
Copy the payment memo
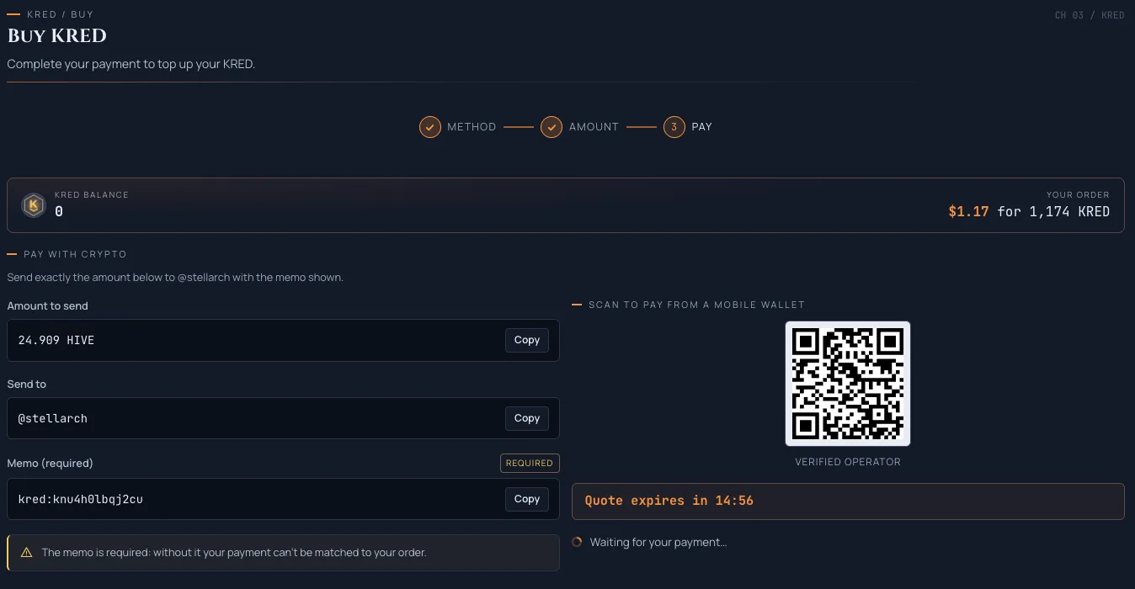[x=527, y=499]
